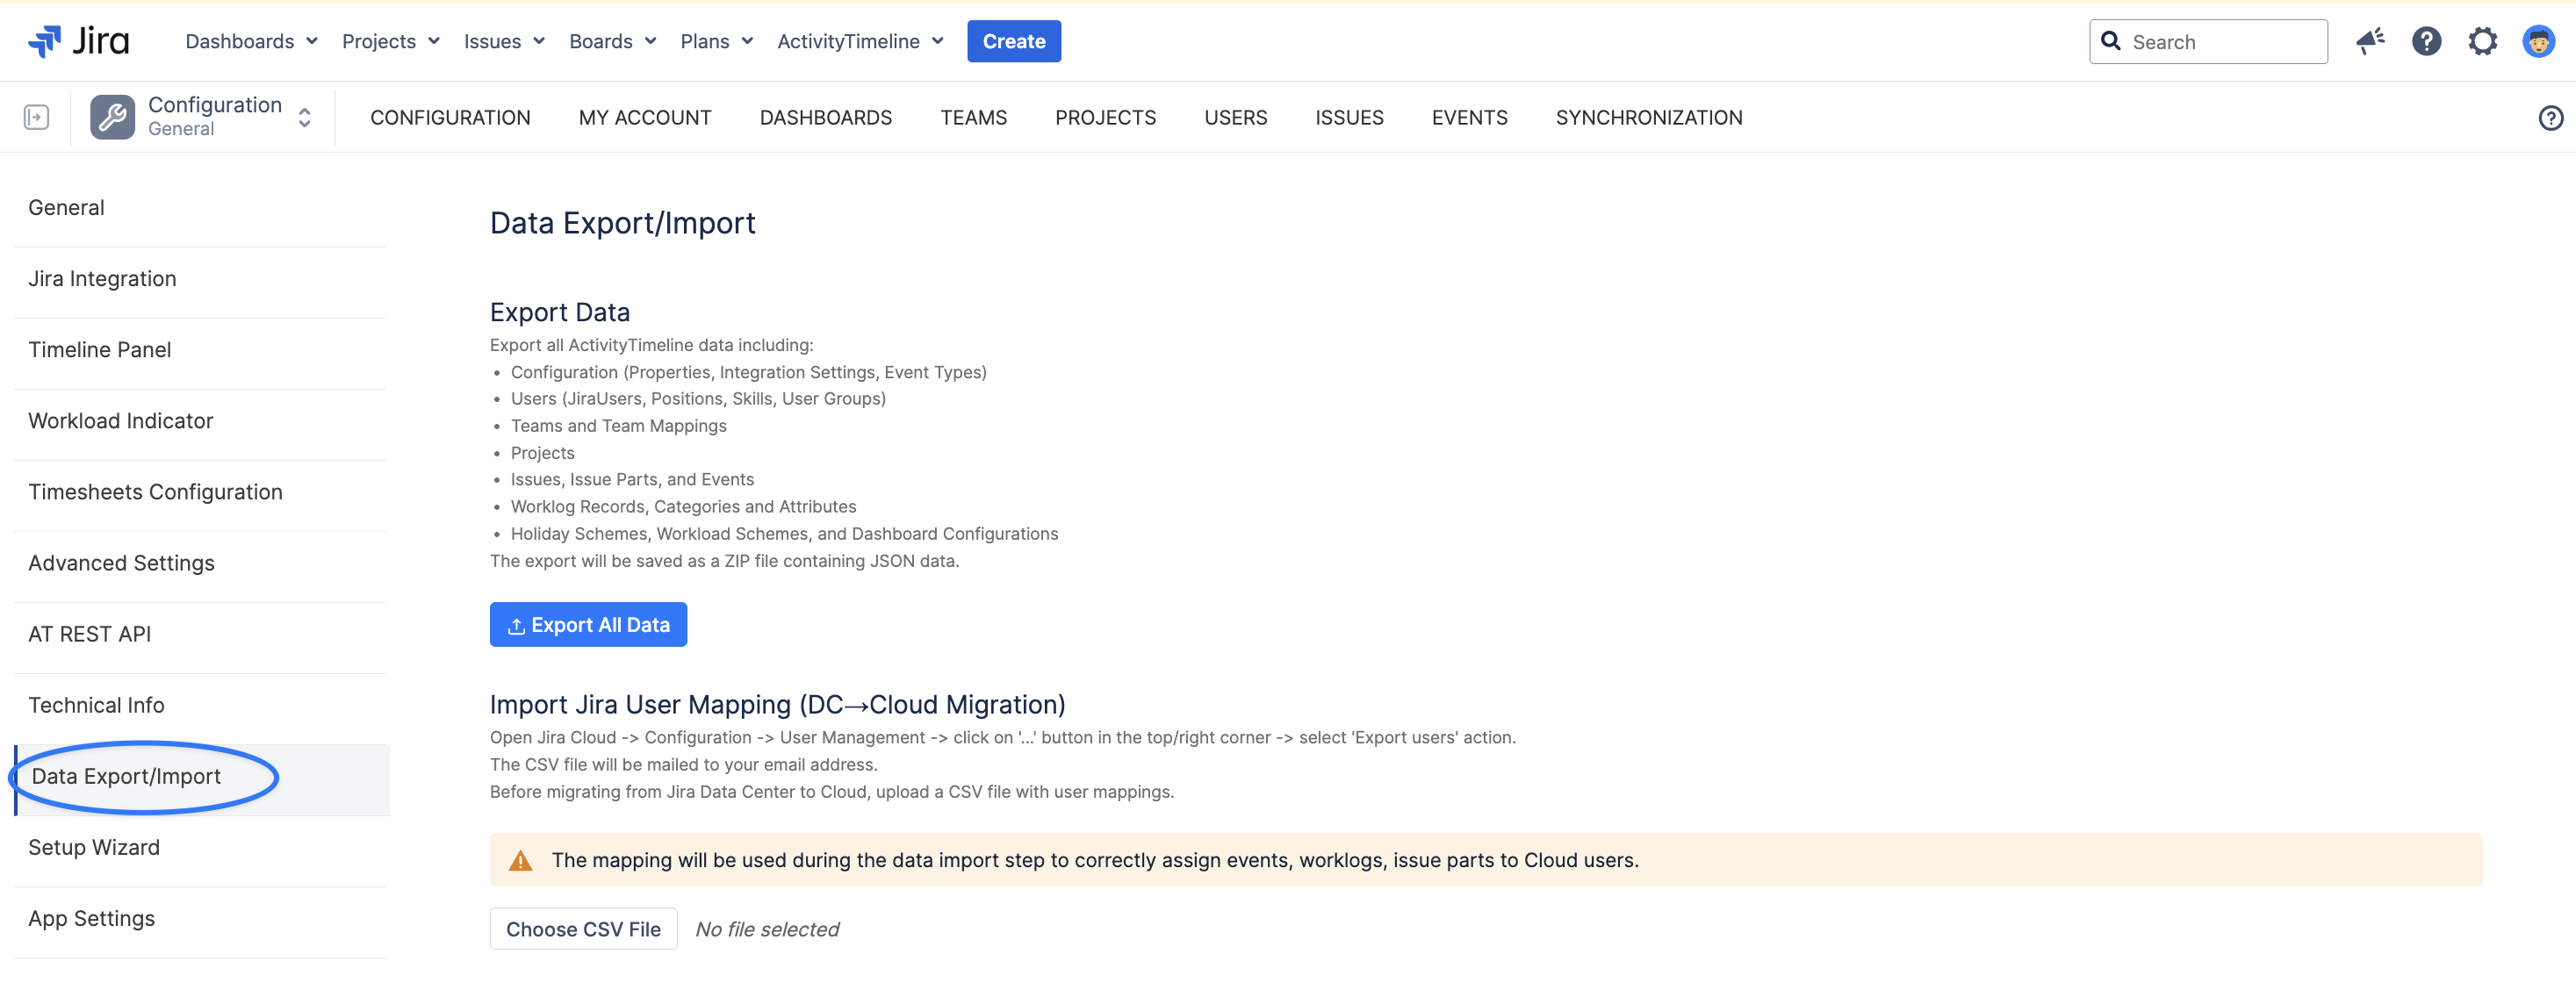The image size is (2576, 983).
Task: Open the ActivityTimeline dropdown menu
Action: 861,41
